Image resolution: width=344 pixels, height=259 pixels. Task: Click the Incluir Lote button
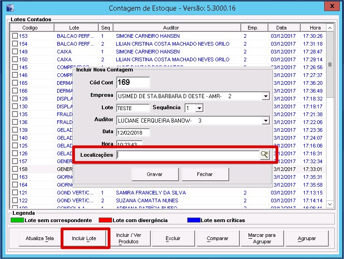[84, 238]
